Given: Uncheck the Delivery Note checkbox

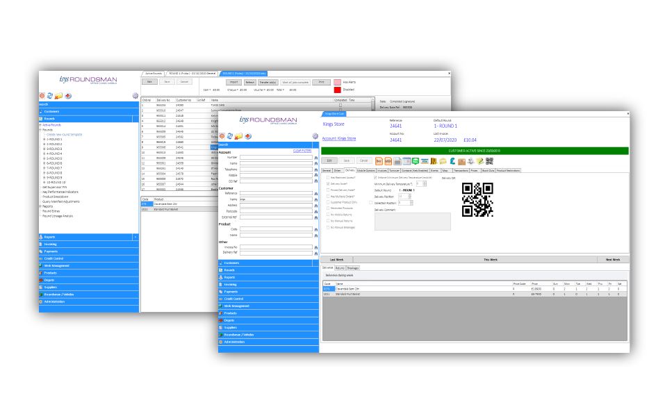Looking at the screenshot, I should (327, 183).
